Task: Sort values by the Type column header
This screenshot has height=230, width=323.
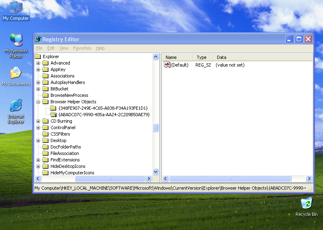Action: tap(203, 57)
